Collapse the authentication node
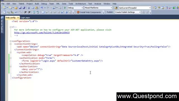Image resolution: width=179 pixels, height=101 pixels. pos(11,58)
